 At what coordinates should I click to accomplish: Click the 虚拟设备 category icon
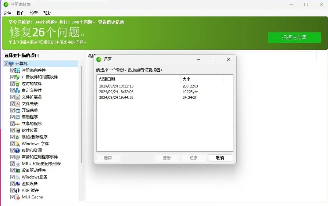tap(17, 183)
